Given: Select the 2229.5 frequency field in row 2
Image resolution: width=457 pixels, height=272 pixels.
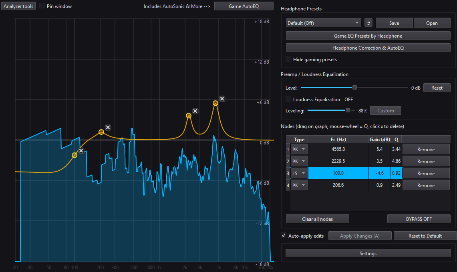Looking at the screenshot, I should point(338,161).
